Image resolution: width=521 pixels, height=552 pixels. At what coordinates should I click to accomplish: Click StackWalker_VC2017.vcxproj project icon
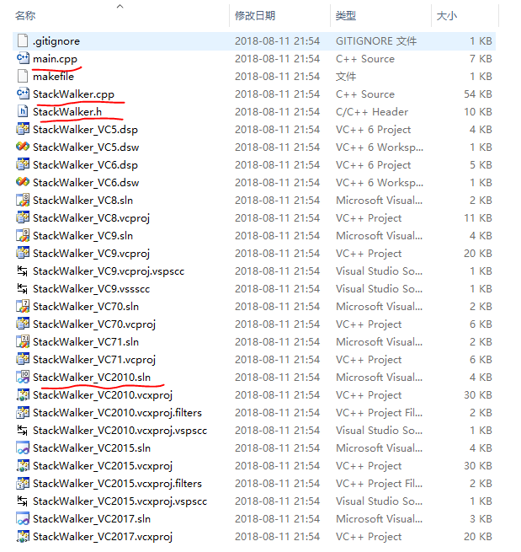click(23, 536)
